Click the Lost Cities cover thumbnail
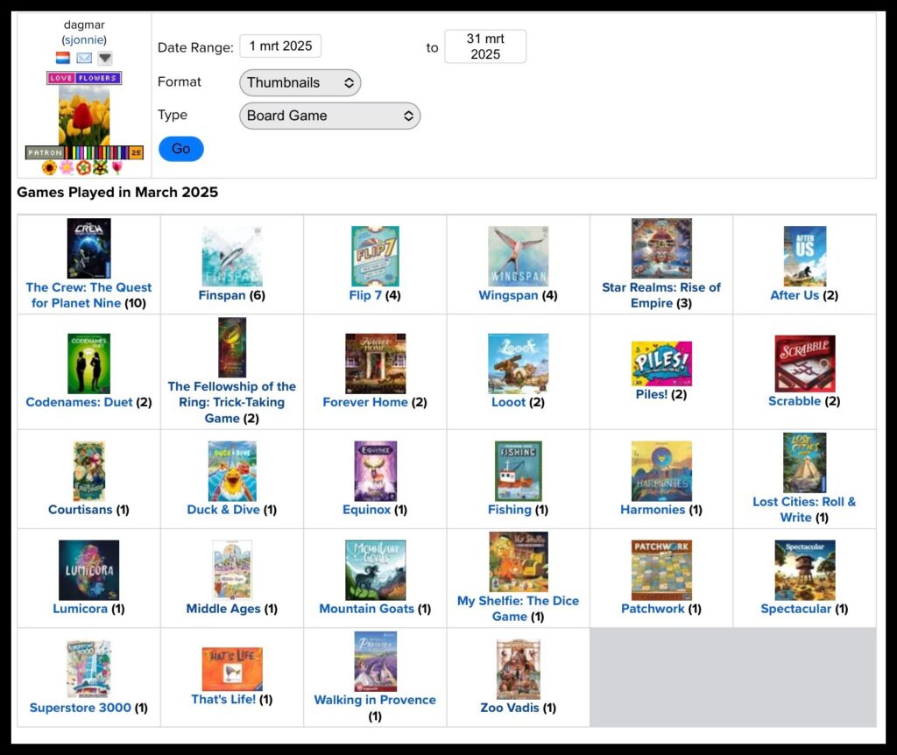Image resolution: width=897 pixels, height=755 pixels. coord(804,463)
